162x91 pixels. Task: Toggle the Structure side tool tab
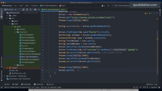2,62
